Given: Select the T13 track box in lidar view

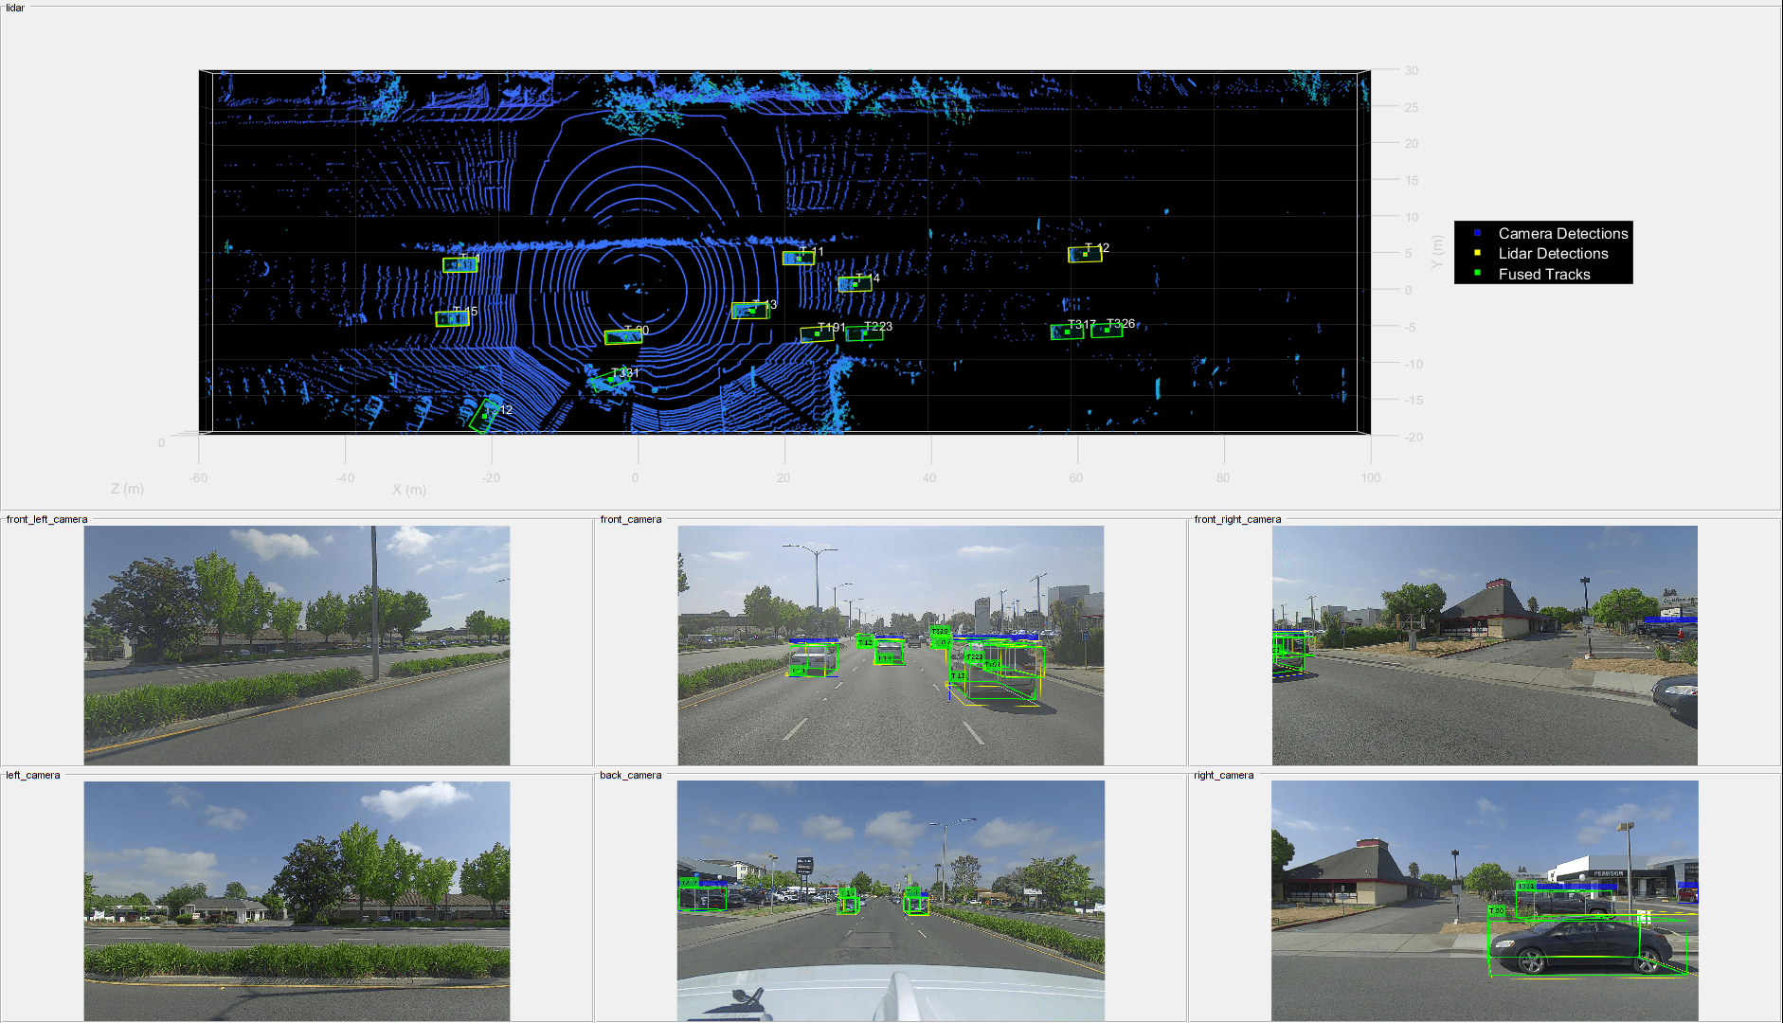Looking at the screenshot, I should click(750, 311).
